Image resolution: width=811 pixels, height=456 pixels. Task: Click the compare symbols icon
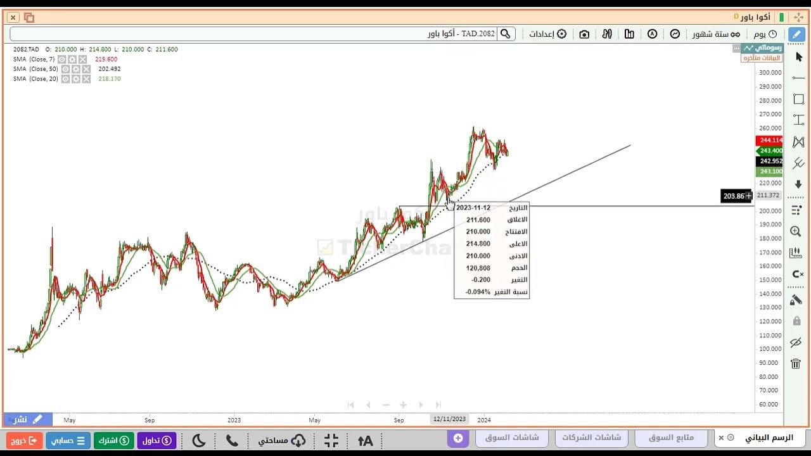(607, 34)
